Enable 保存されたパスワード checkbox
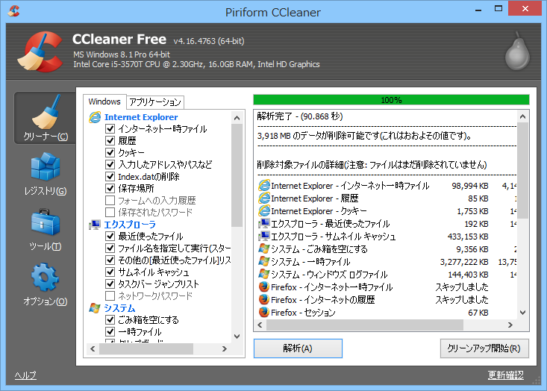 pos(110,212)
